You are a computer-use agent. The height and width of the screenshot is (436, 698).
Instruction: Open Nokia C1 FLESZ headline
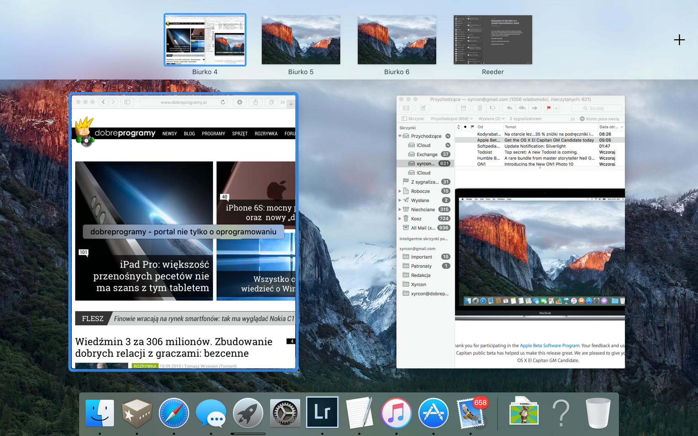tap(204, 319)
